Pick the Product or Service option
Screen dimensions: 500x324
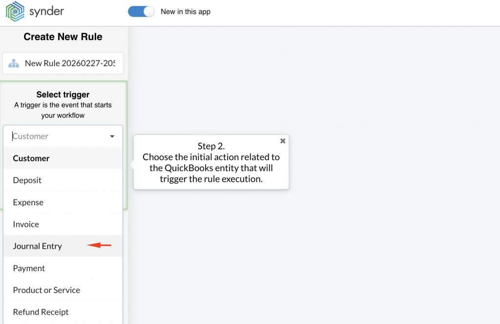[x=46, y=290]
